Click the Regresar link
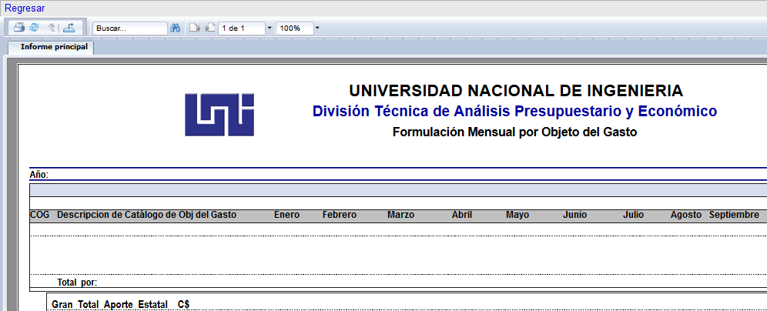Screen dimensions: 767x311 point(25,8)
